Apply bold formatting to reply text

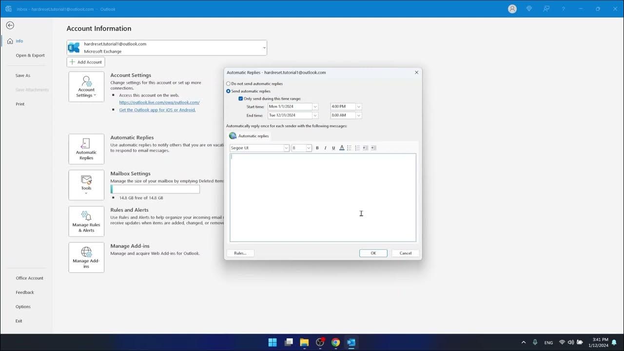point(317,148)
